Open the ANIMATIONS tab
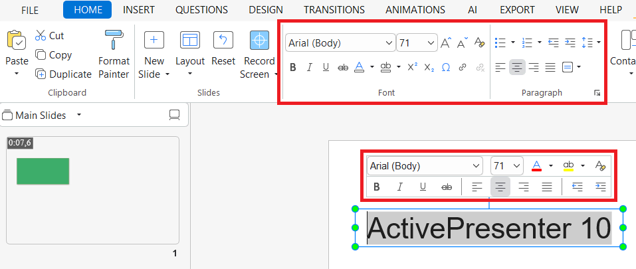636x269 pixels. coord(415,10)
